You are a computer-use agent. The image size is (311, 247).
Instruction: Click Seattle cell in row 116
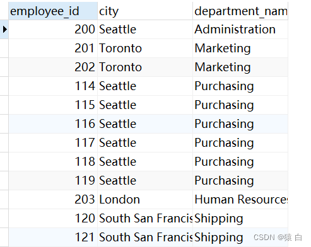(x=145, y=124)
